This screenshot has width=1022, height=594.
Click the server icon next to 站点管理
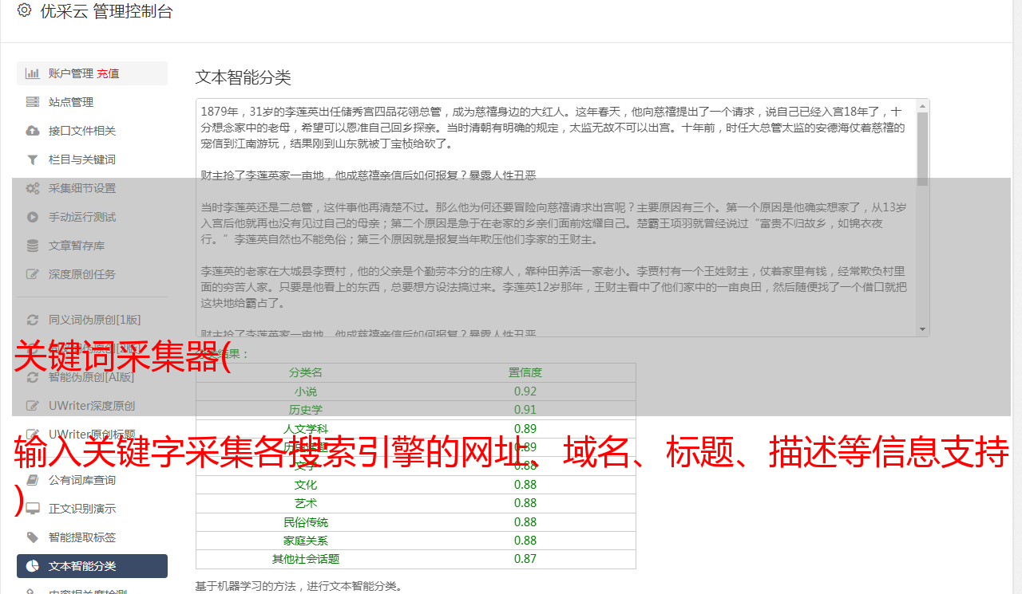point(33,102)
